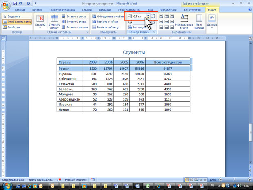Viewport: 253px width, 190px height.
Task: Click the Office button logo
Action: (5, 4)
